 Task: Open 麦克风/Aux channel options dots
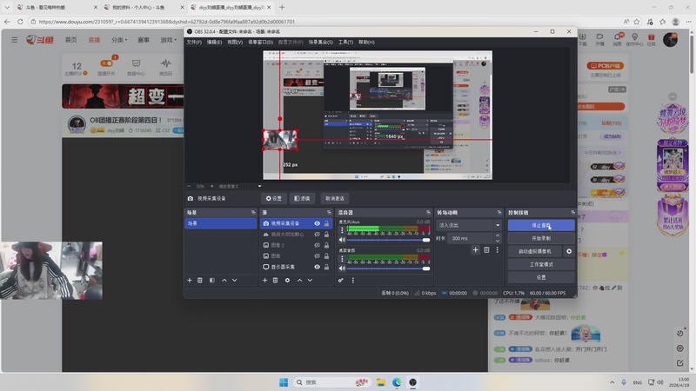coord(342,230)
